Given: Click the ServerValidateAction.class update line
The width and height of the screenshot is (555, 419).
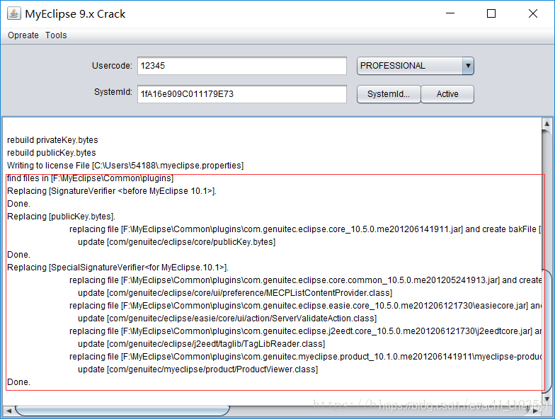Looking at the screenshot, I should tap(227, 318).
